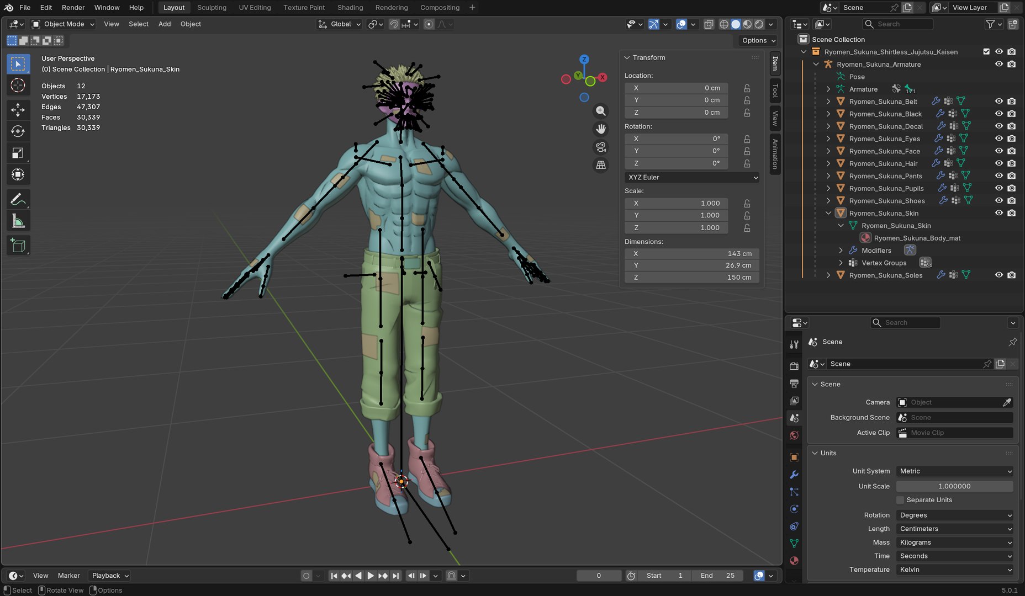Screen dimensions: 1025x596
Task: Open the Material properties tab
Action: pyautogui.click(x=794, y=561)
